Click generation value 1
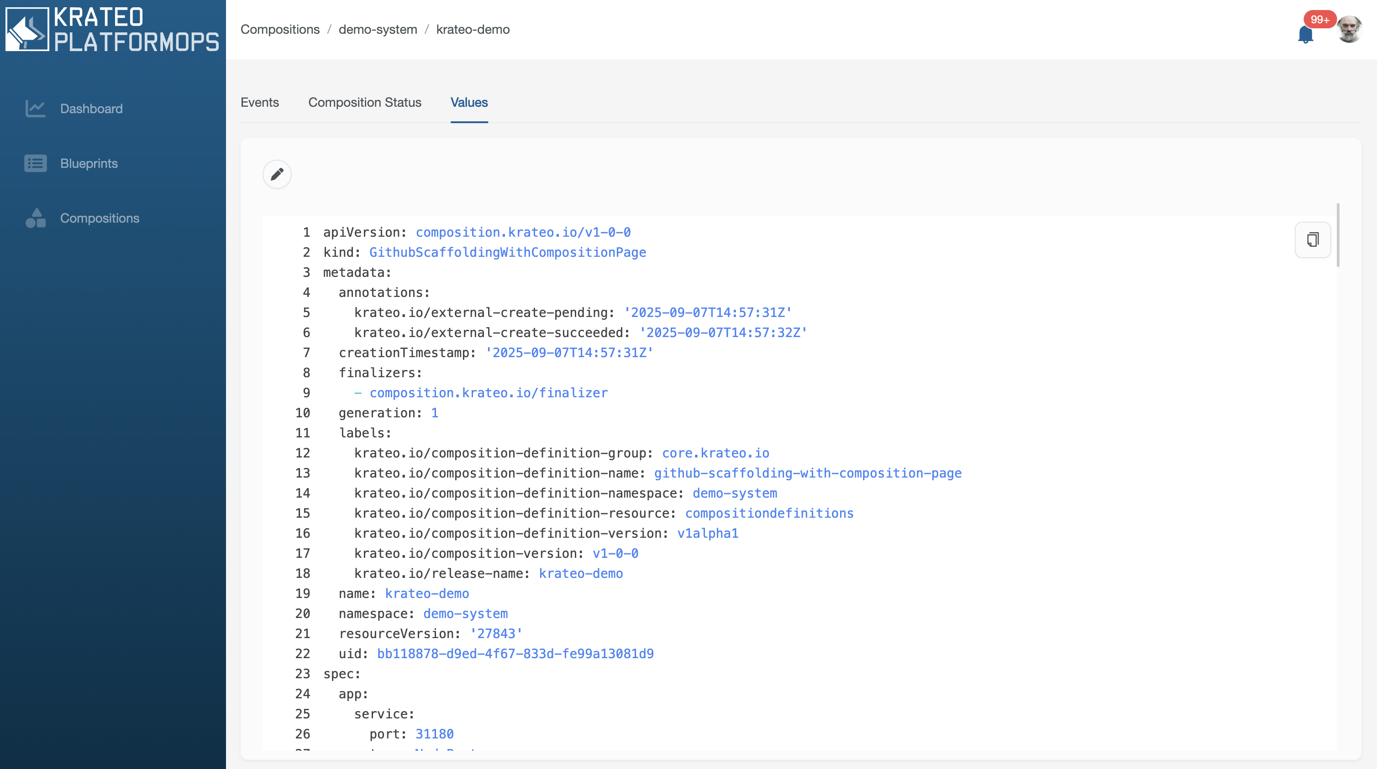The width and height of the screenshot is (1377, 769). (x=435, y=413)
